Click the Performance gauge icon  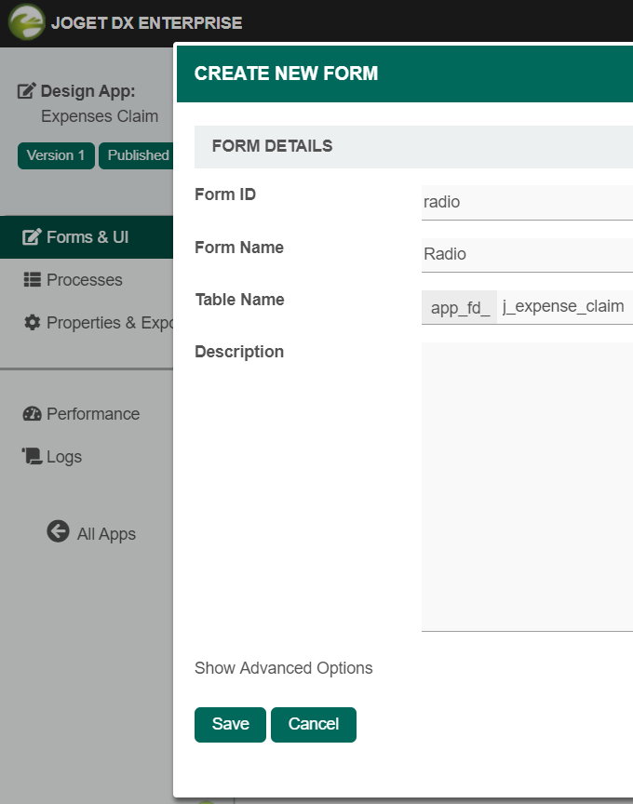33,414
